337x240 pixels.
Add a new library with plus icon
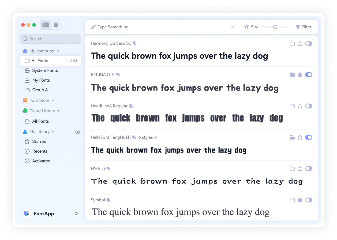pyautogui.click(x=78, y=132)
